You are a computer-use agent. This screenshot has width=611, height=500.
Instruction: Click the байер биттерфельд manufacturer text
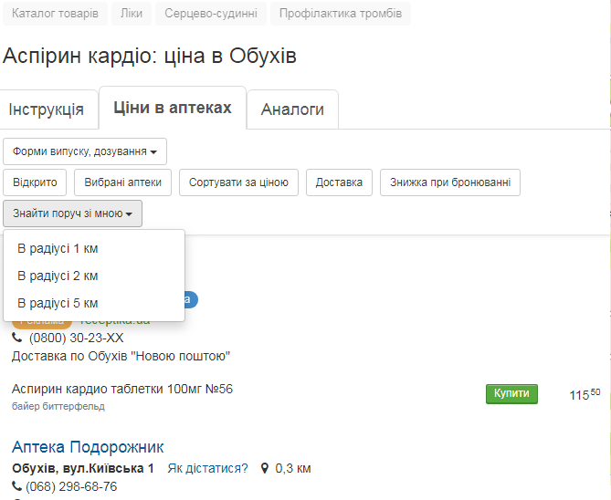pyautogui.click(x=58, y=407)
